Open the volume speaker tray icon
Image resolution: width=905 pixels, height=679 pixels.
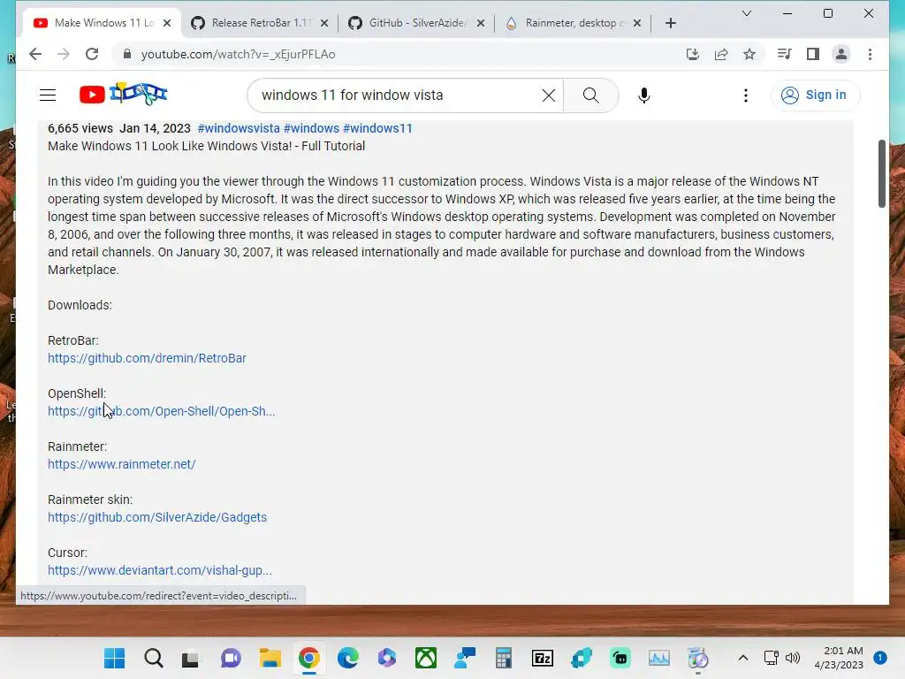coord(793,658)
